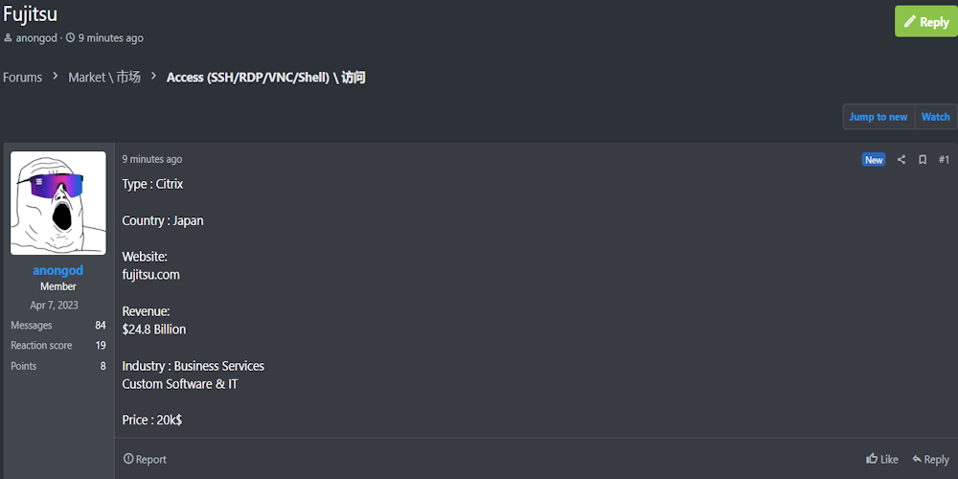The width and height of the screenshot is (958, 479).
Task: Watch this thread
Action: [x=935, y=117]
